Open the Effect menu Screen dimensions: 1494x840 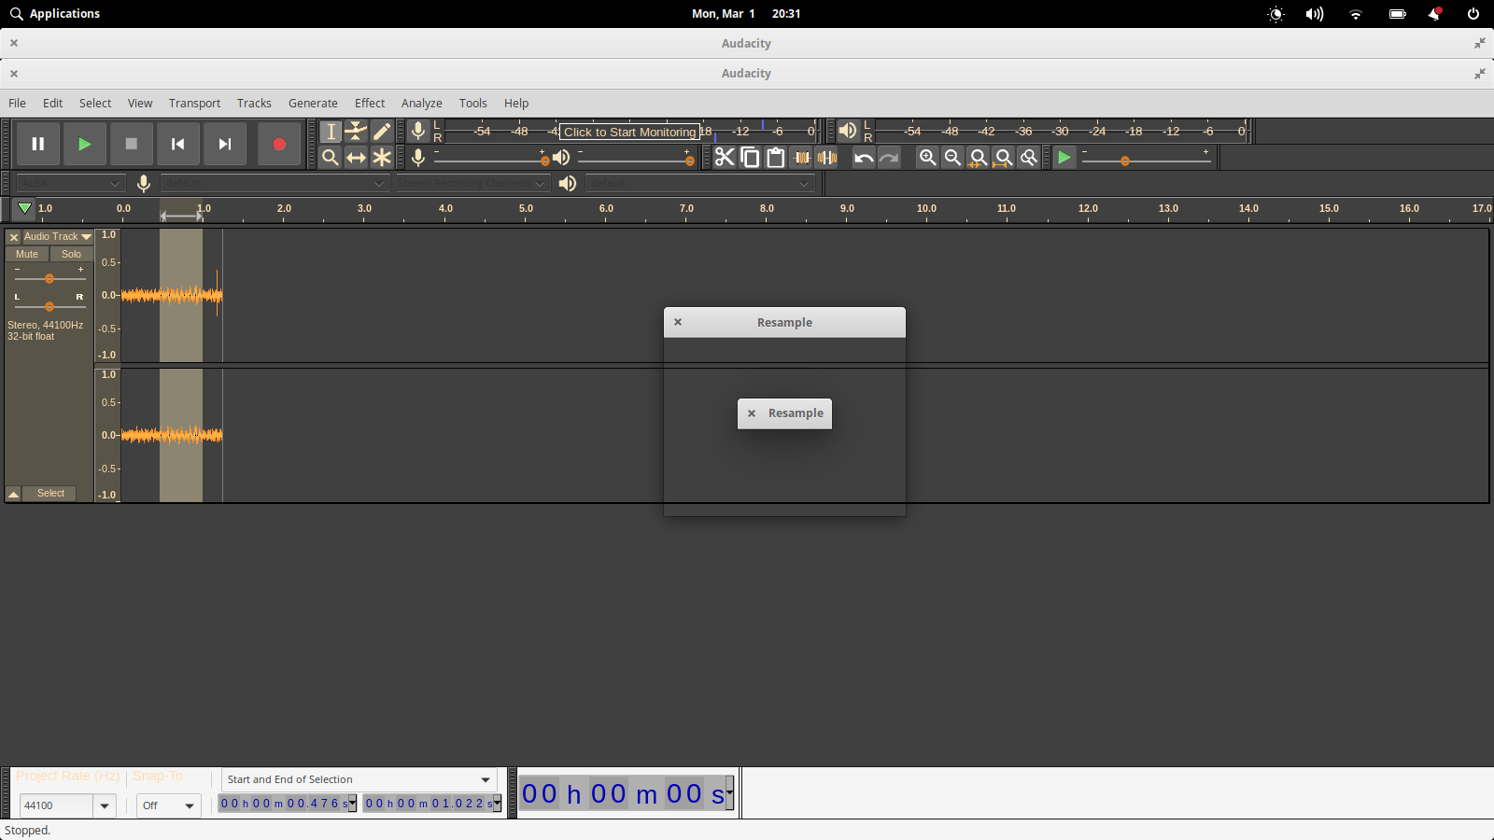(x=370, y=104)
